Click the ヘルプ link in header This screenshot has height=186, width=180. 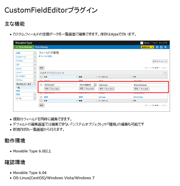pyautogui.click(x=154, y=43)
